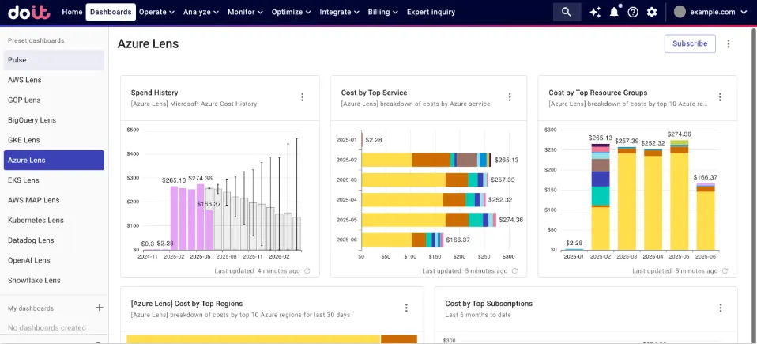Click the $274.36 pink bar in Spend History

tap(201, 217)
